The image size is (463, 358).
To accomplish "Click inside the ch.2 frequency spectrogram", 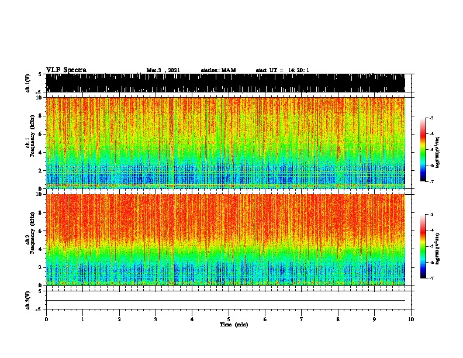I will [x=226, y=240].
